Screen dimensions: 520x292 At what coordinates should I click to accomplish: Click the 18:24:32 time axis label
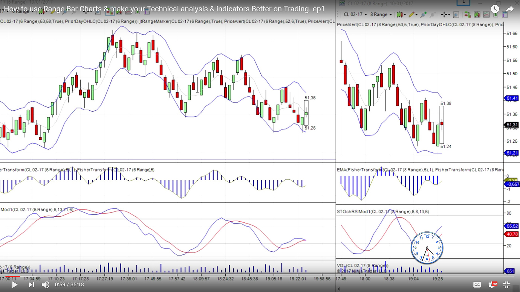[225, 279]
